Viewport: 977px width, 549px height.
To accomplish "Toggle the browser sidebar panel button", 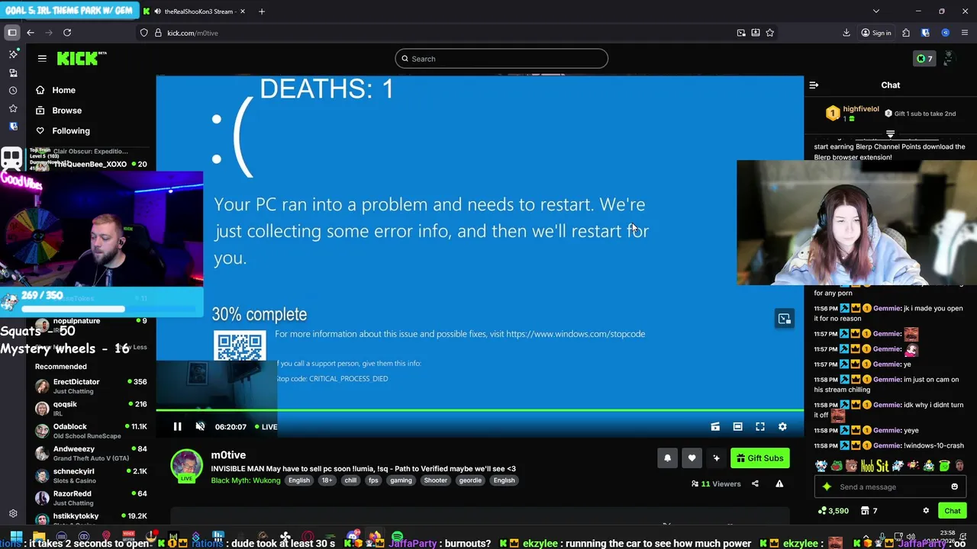I will pyautogui.click(x=12, y=33).
